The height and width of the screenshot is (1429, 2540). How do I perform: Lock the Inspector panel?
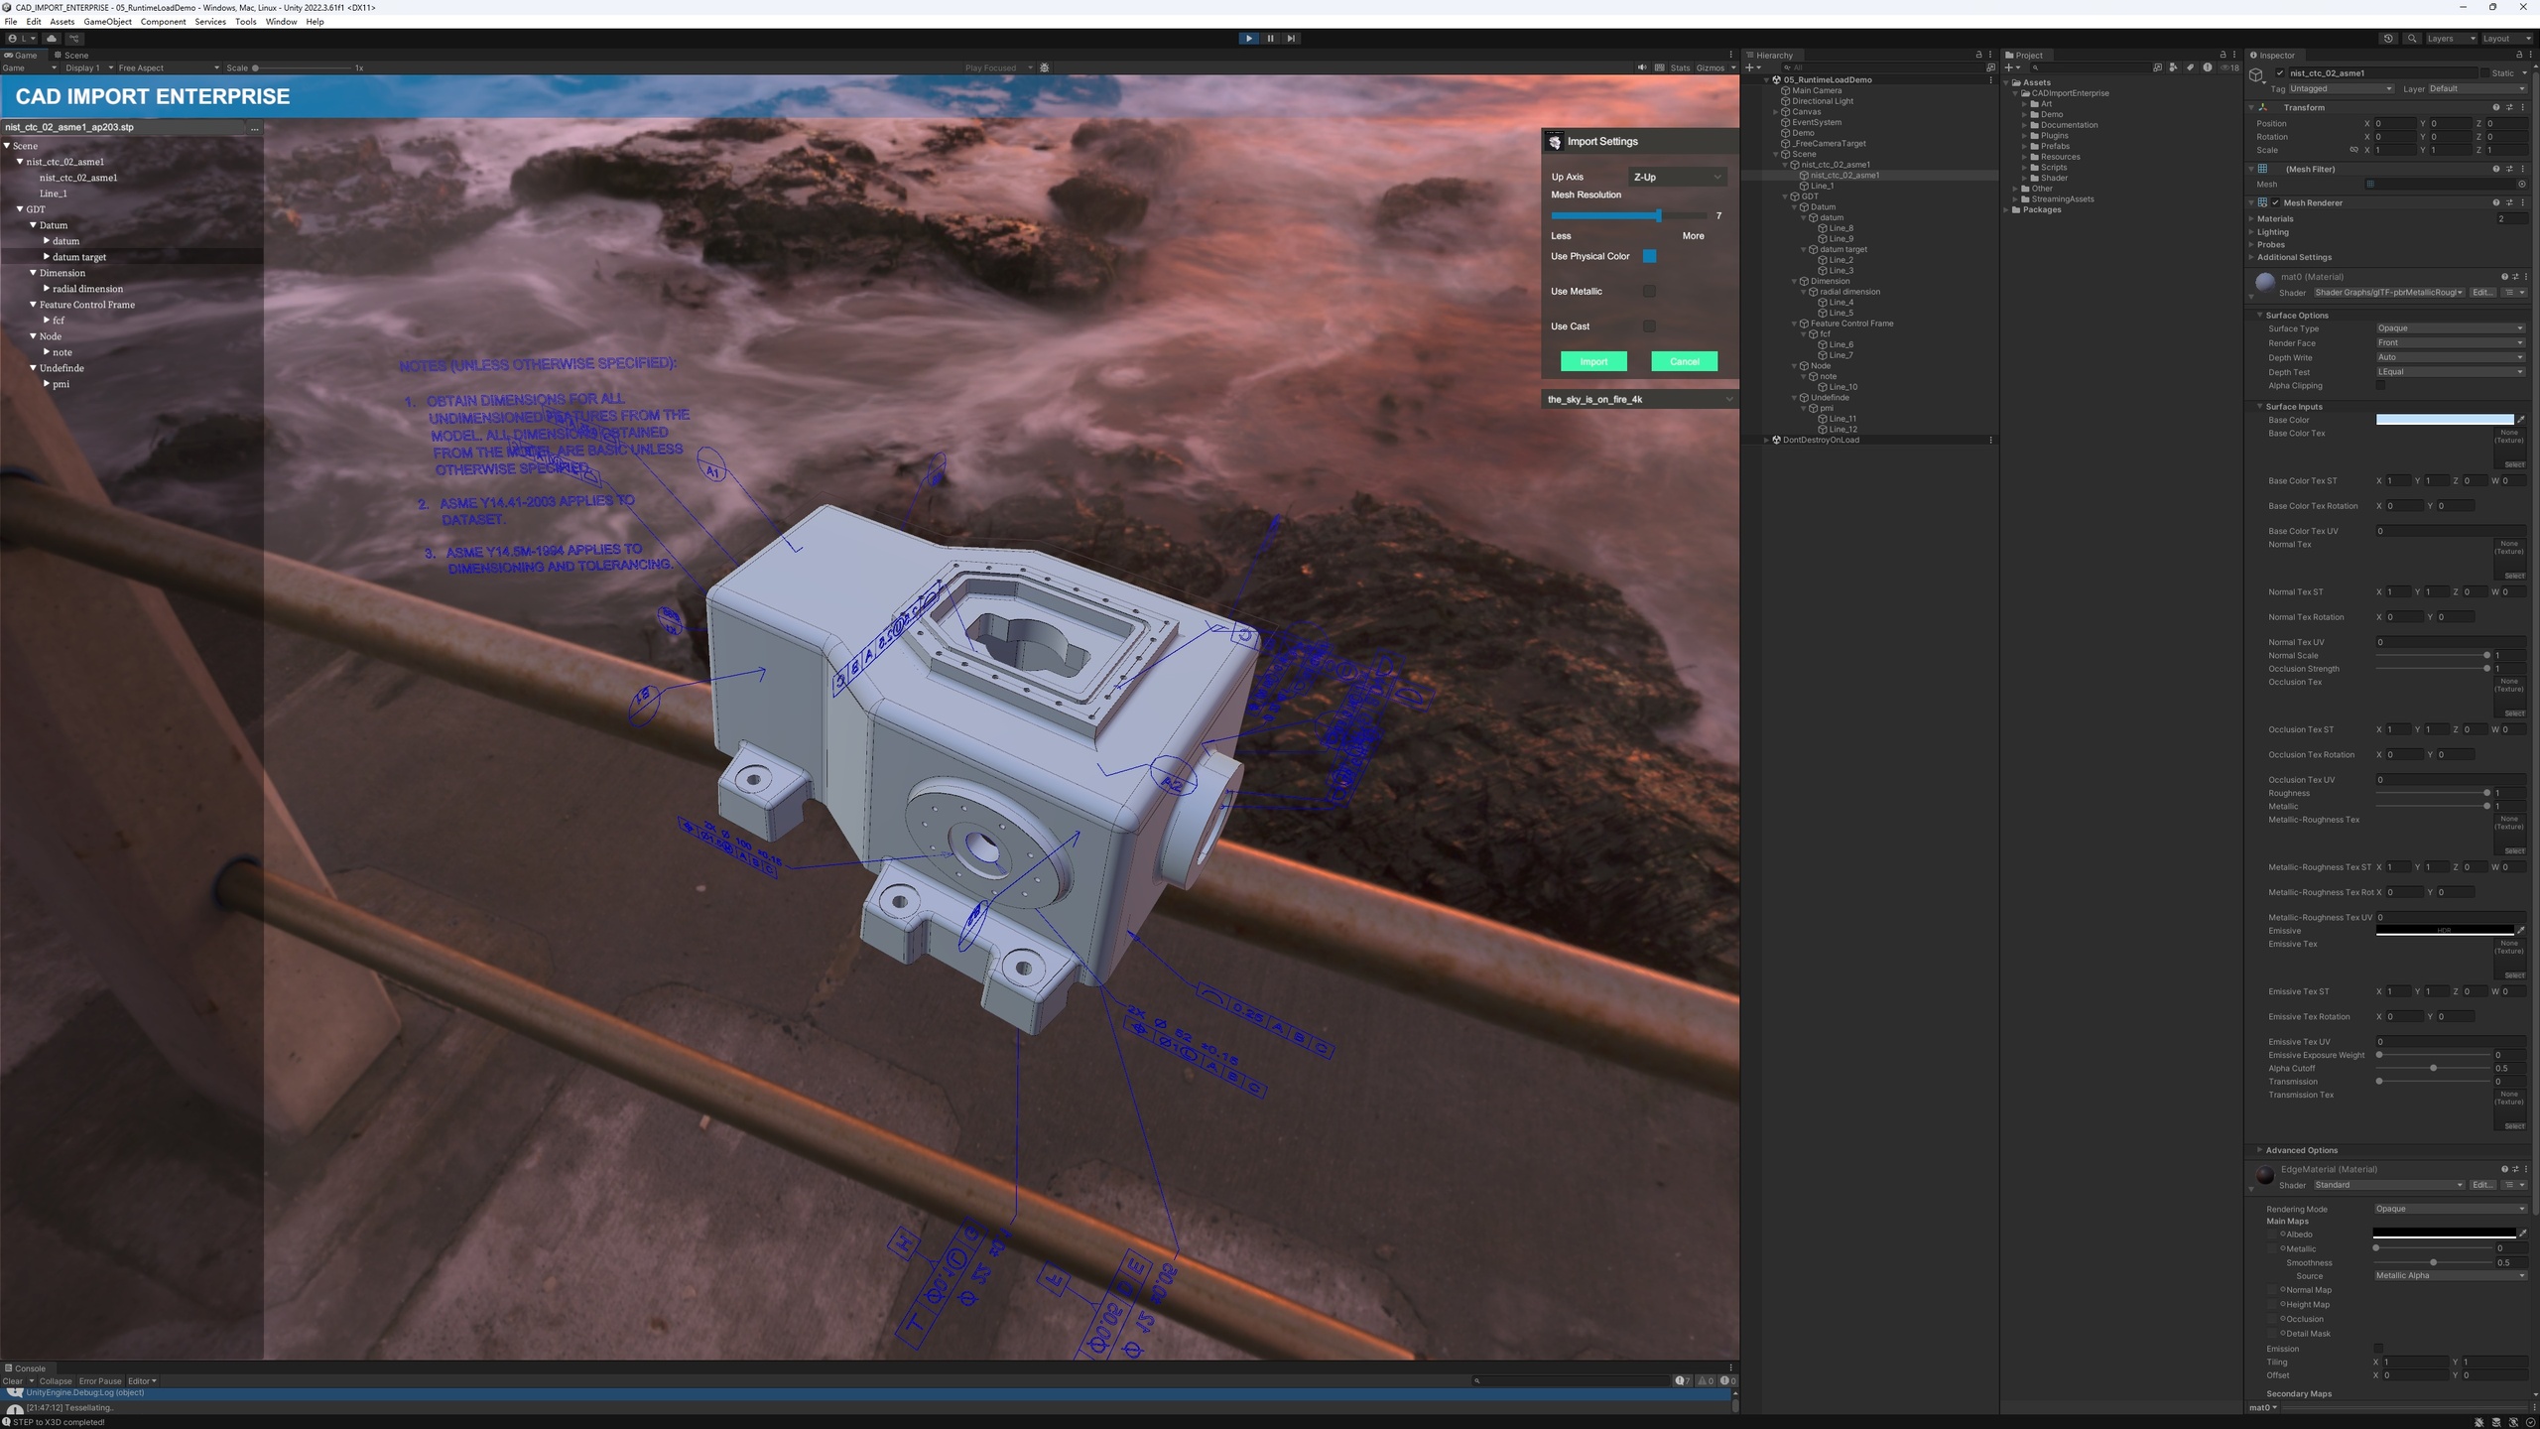[x=2518, y=55]
